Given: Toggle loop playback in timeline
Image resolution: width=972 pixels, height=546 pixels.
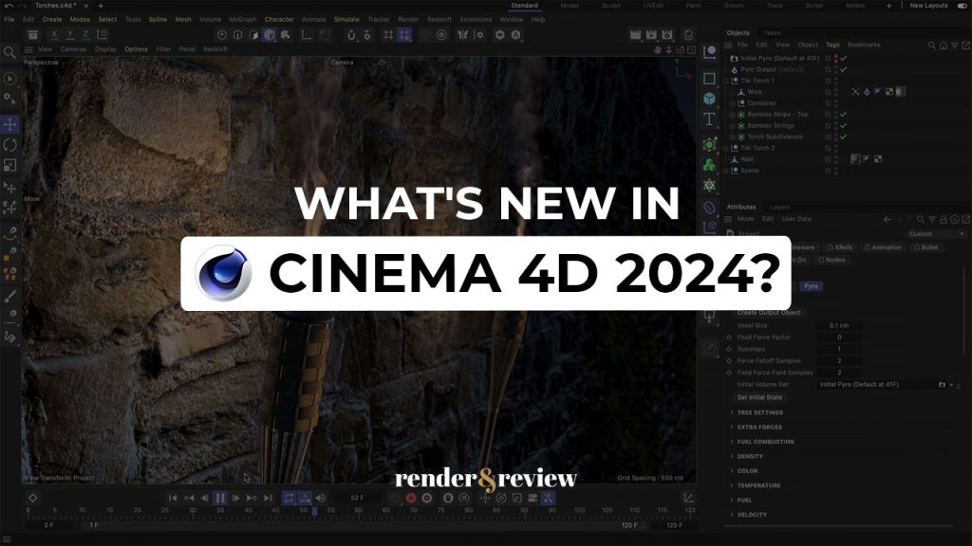Looking at the screenshot, I should [x=289, y=498].
